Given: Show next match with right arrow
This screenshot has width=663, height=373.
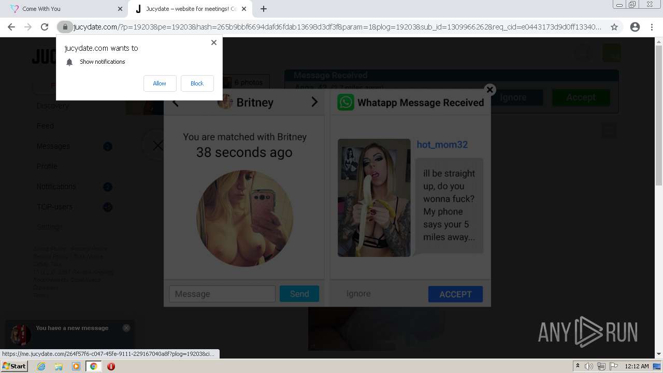Looking at the screenshot, I should [x=314, y=102].
